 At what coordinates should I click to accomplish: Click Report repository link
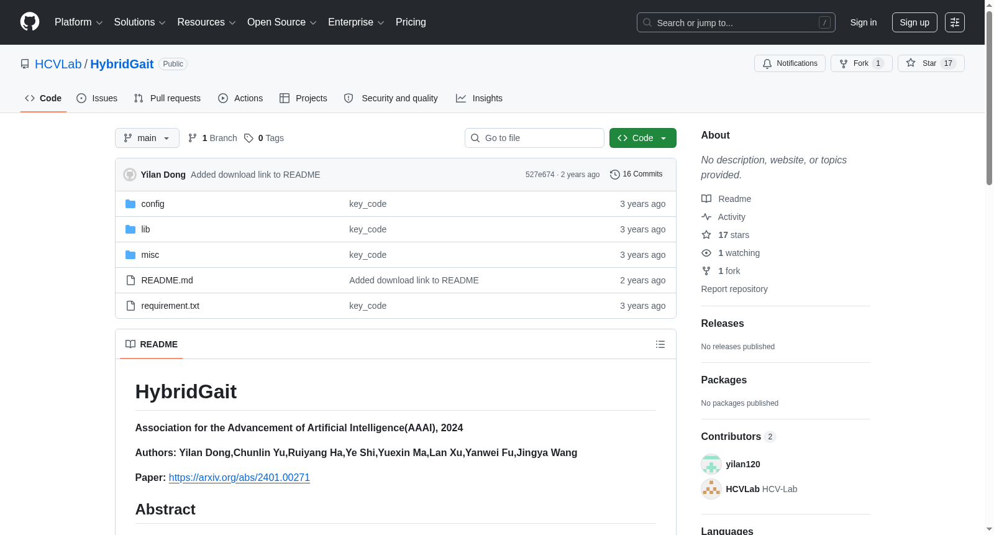pyautogui.click(x=734, y=289)
